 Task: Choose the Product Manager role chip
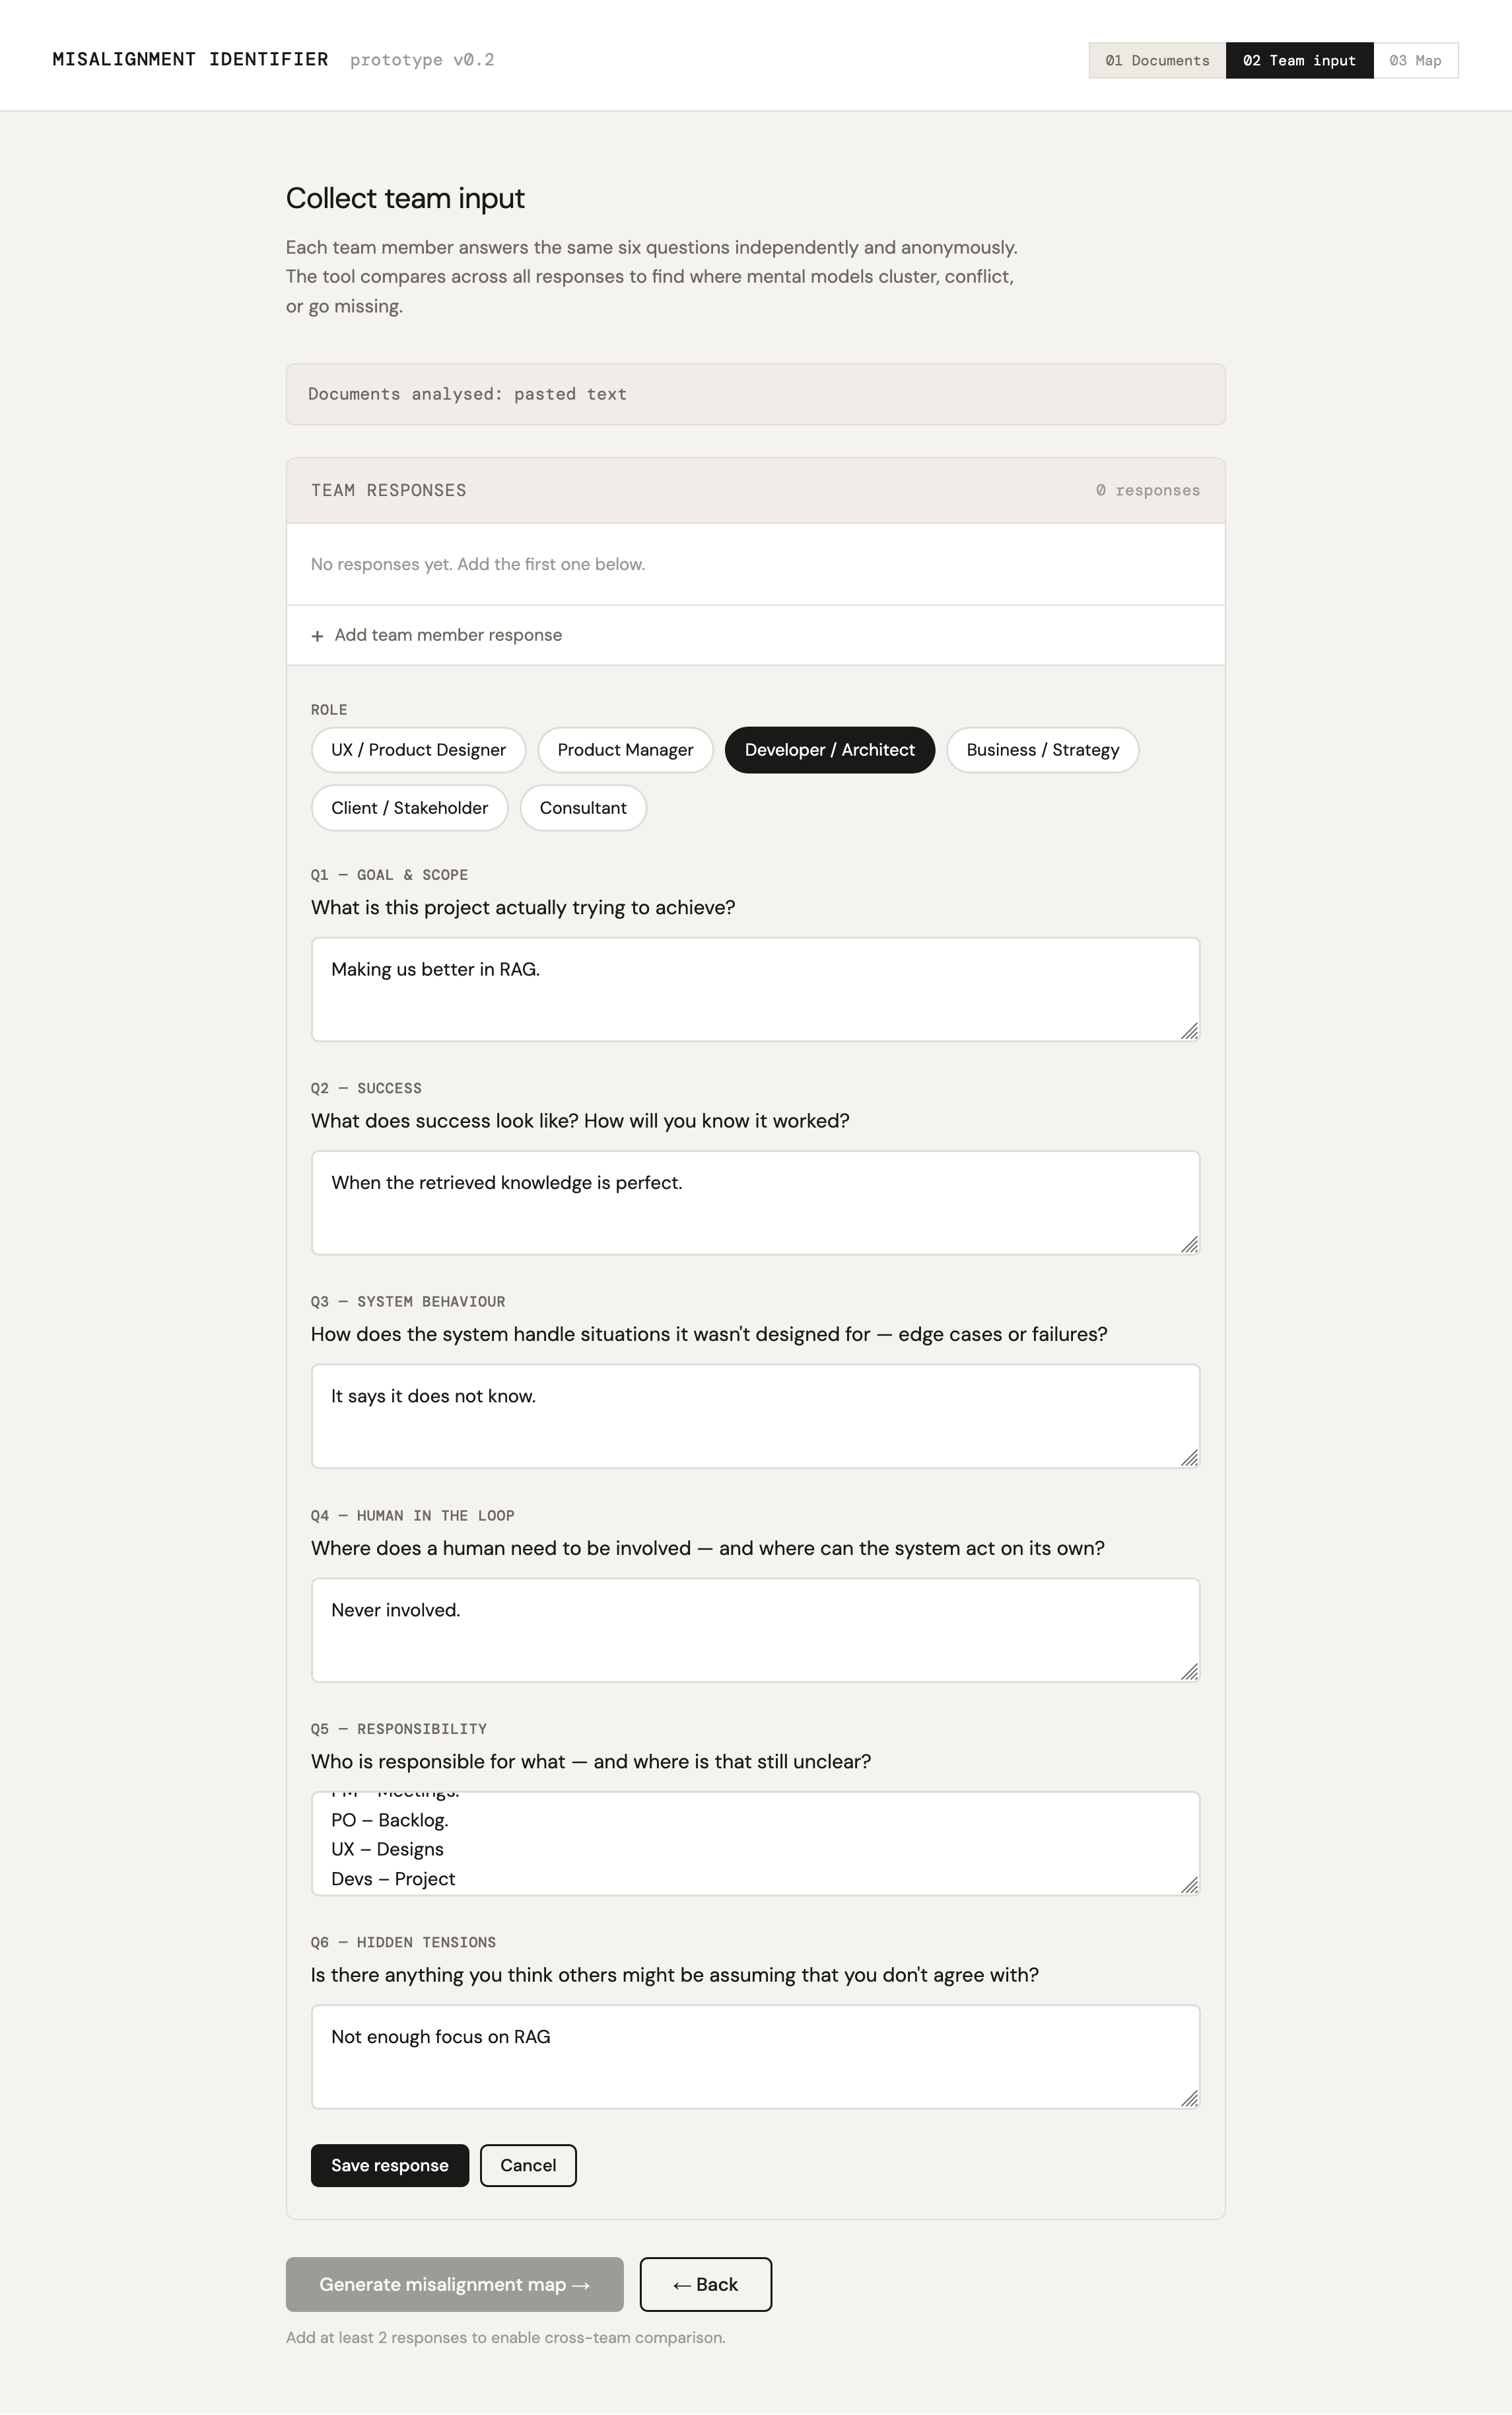click(625, 750)
